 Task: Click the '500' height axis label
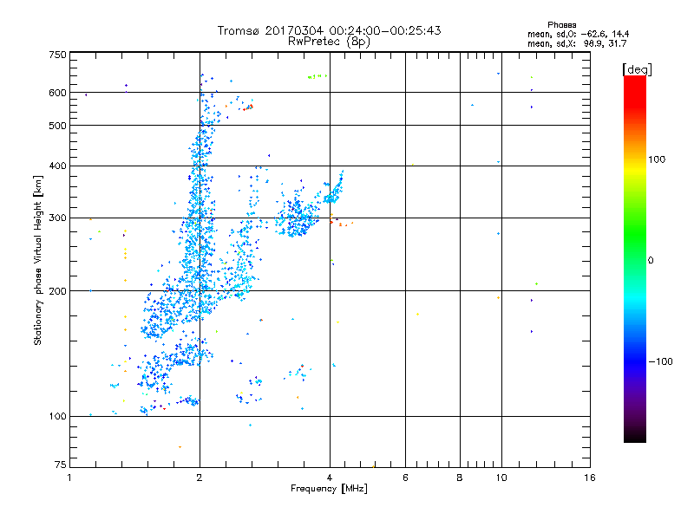pos(57,126)
